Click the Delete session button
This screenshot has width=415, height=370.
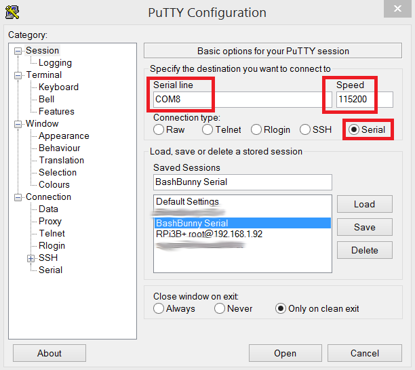pyautogui.click(x=364, y=250)
